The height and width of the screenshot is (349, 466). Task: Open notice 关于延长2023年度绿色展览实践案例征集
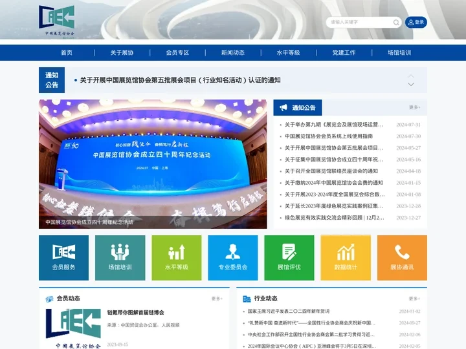[334, 206]
